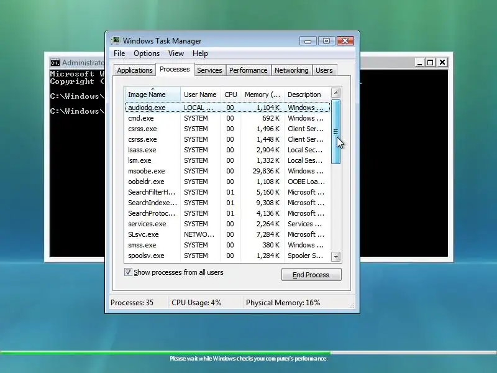Select the msoobe.exe process
The height and width of the screenshot is (373, 497).
click(227, 171)
